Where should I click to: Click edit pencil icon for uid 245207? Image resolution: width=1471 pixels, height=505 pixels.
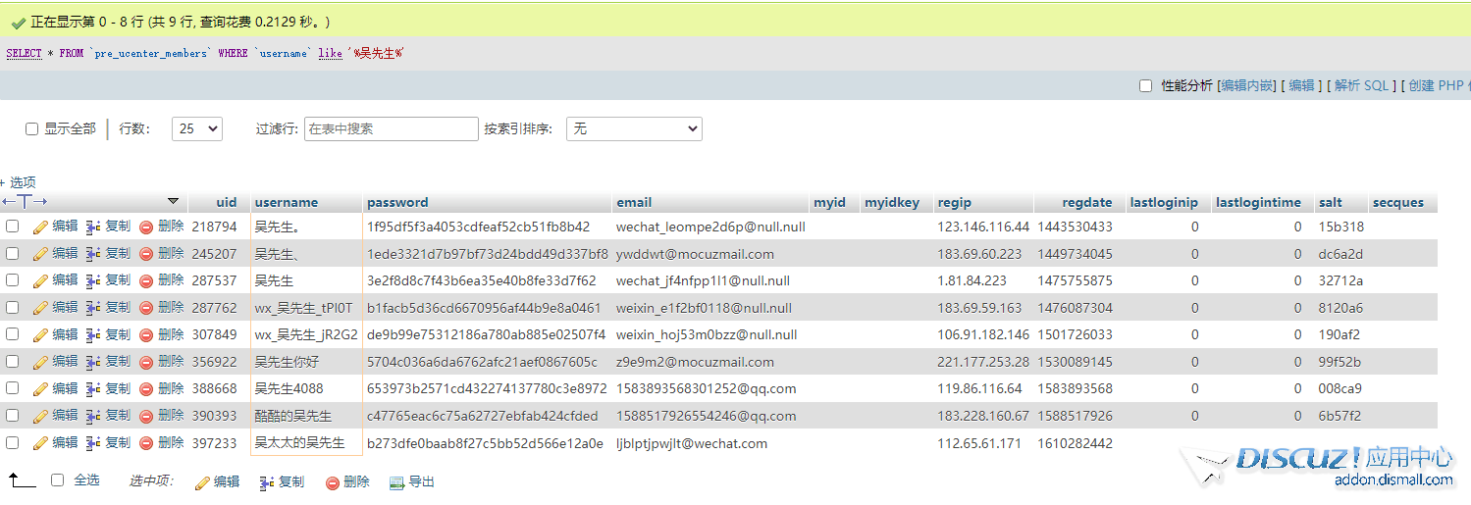40,254
